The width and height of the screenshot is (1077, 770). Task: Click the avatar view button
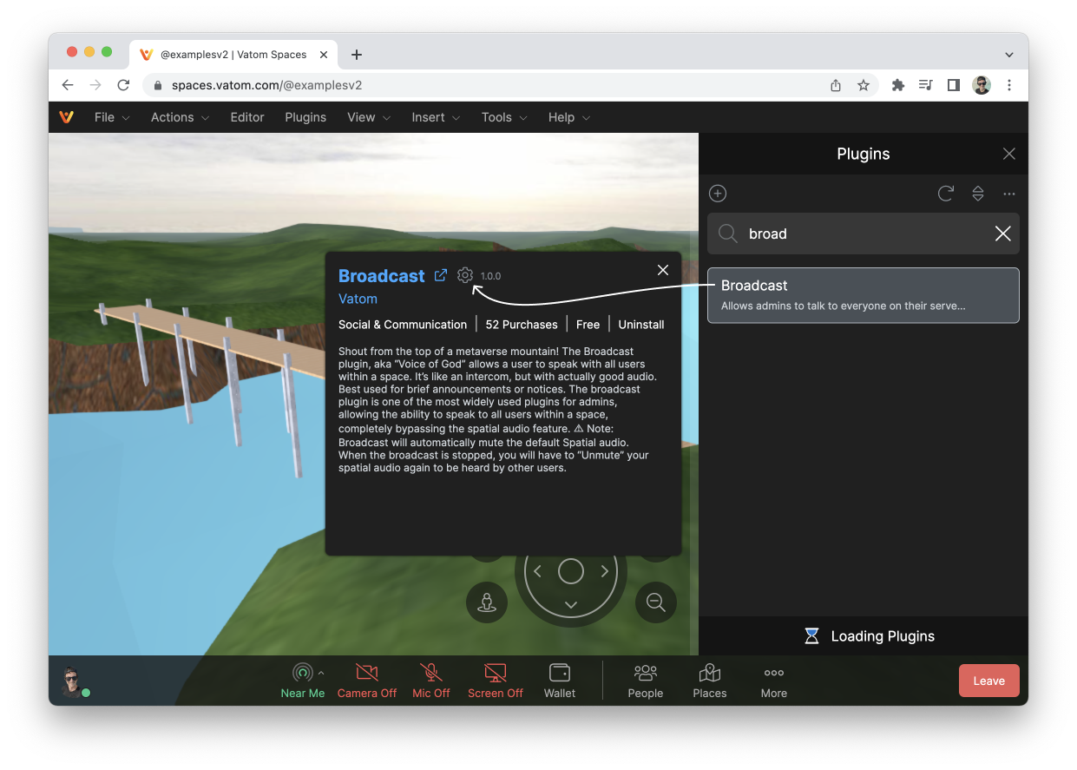click(487, 602)
